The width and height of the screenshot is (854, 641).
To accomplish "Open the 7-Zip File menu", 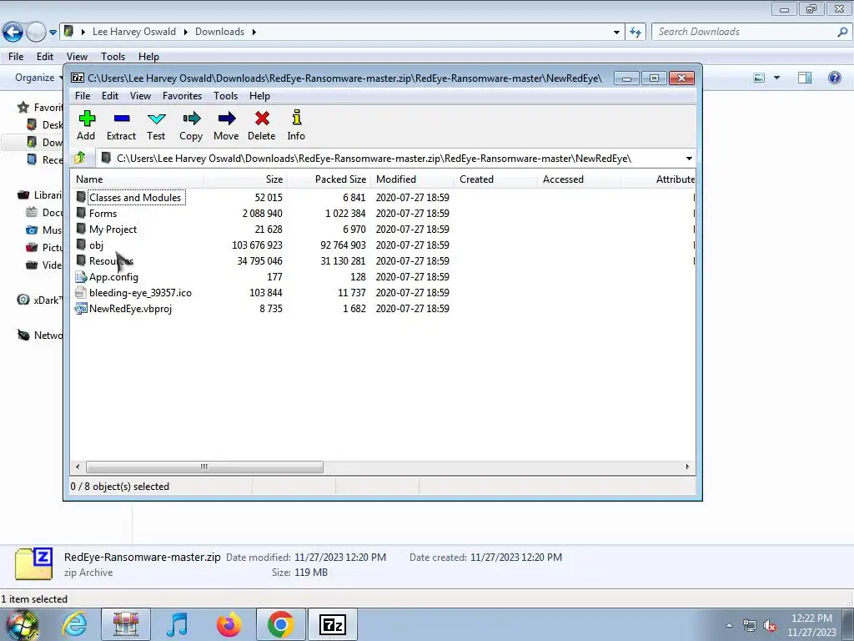I will coord(83,96).
